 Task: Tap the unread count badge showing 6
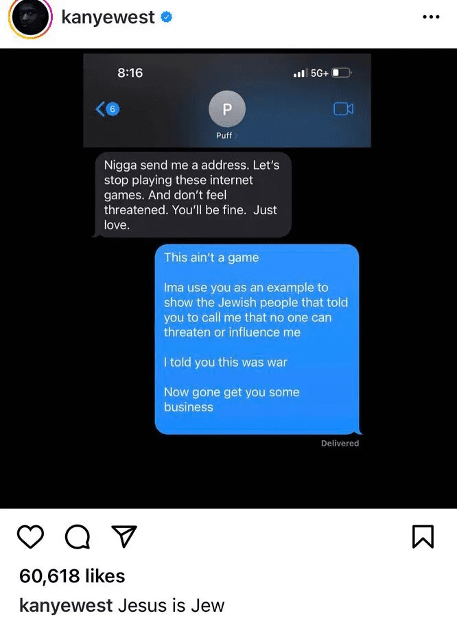click(x=113, y=108)
